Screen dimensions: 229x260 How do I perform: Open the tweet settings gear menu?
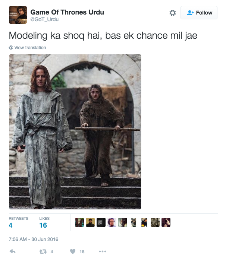[x=173, y=13]
